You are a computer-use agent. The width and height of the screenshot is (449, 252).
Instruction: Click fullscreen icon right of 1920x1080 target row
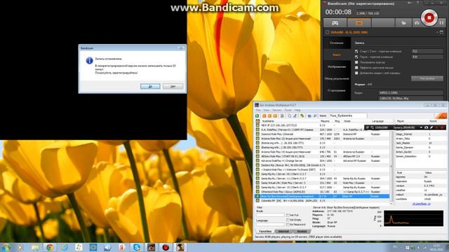click(x=441, y=32)
